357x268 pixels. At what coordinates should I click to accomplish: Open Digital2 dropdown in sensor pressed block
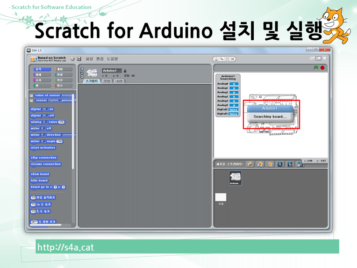click(54, 100)
